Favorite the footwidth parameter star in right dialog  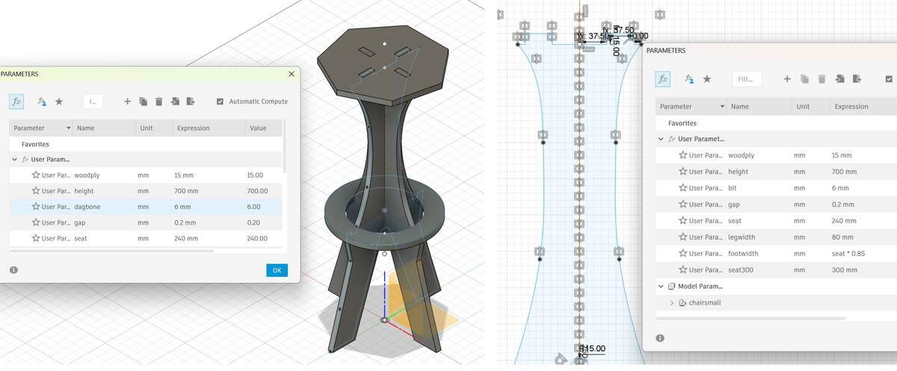tap(682, 254)
